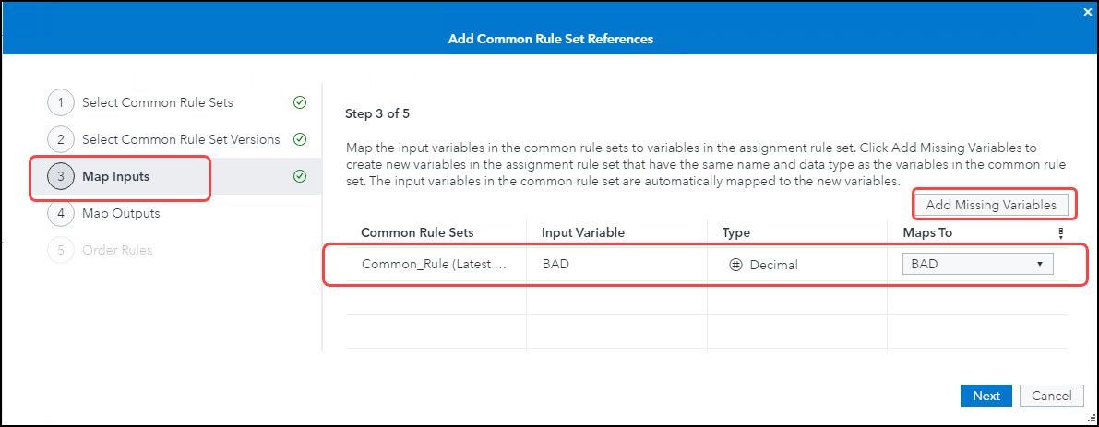1099x427 pixels.
Task: Select Common Rule Set Versions step
Action: [180, 139]
